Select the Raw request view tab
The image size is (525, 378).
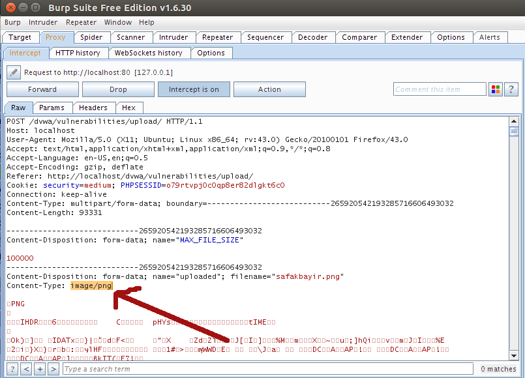point(18,108)
